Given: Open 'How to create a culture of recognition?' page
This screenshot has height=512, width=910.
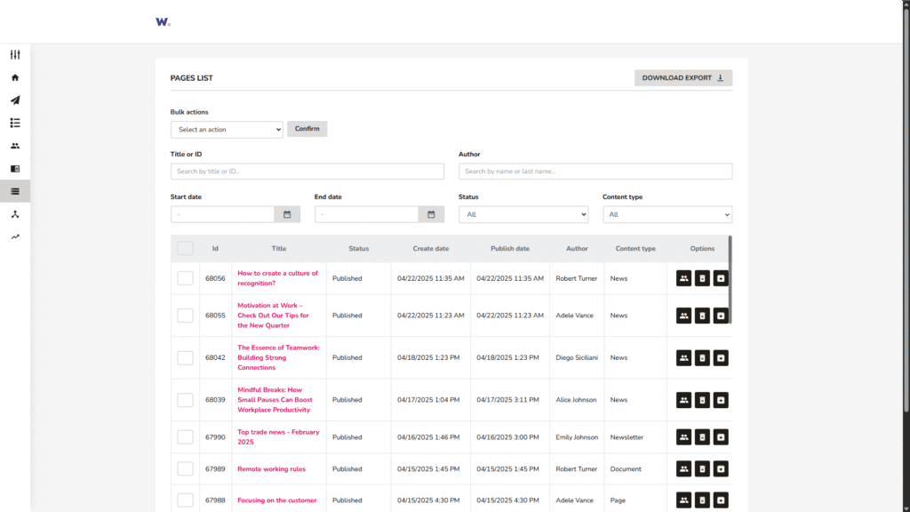Looking at the screenshot, I should click(277, 278).
